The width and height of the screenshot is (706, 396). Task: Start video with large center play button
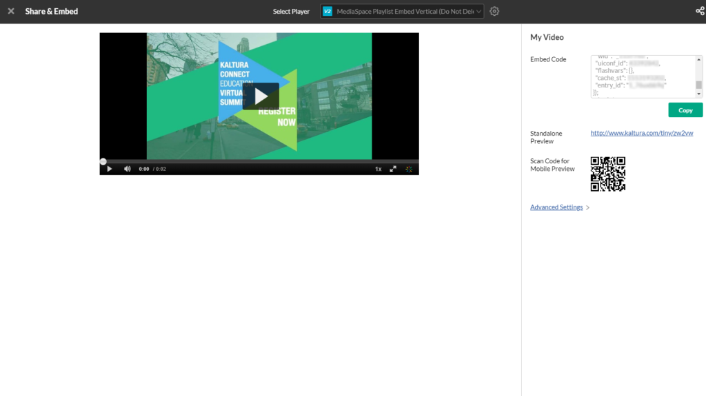tap(261, 96)
